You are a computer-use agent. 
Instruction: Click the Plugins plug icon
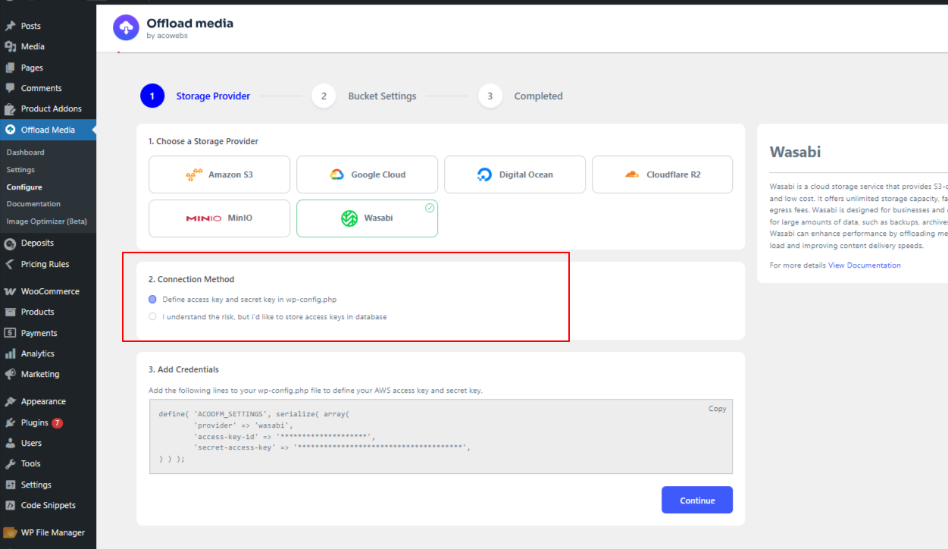click(x=10, y=422)
